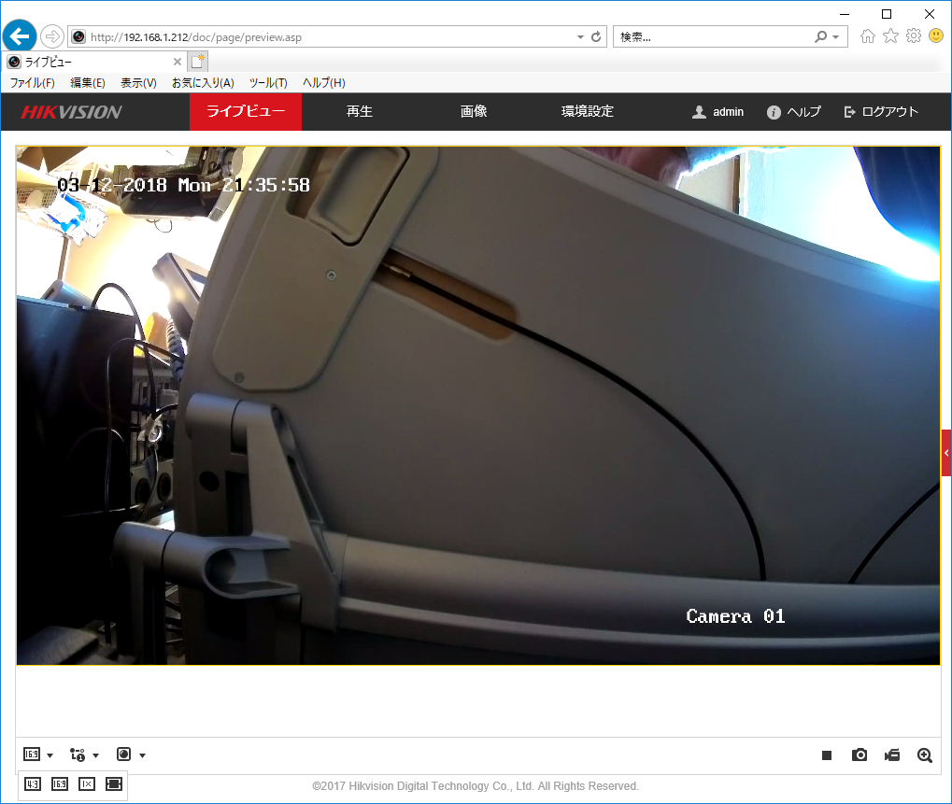Capture a snapshot with the camera icon
The image size is (952, 804).
860,755
